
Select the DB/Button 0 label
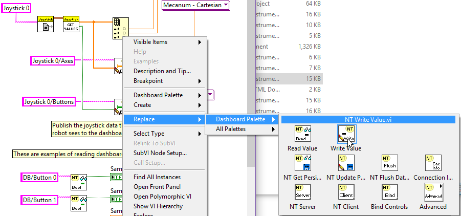[x=39, y=178]
